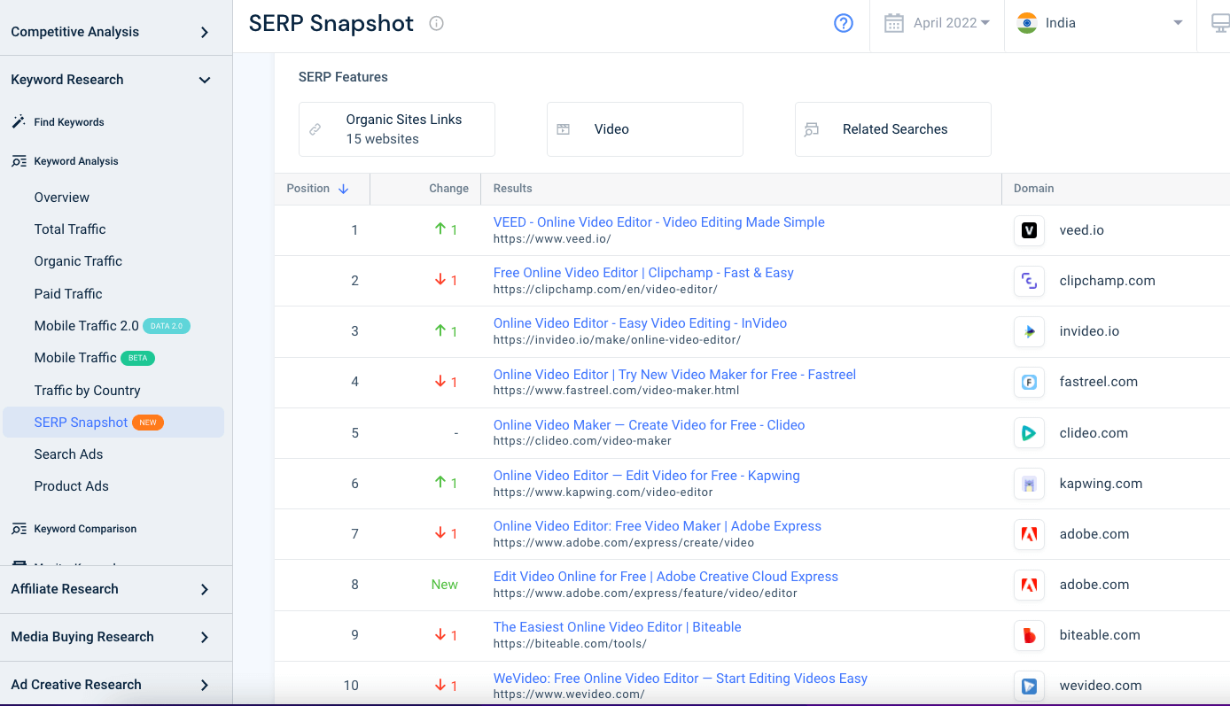1230x706 pixels.
Task: Open the blue help question mark icon
Action: [x=842, y=22]
